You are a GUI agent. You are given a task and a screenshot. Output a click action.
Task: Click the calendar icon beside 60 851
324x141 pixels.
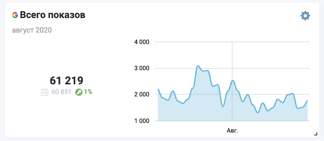(x=44, y=92)
